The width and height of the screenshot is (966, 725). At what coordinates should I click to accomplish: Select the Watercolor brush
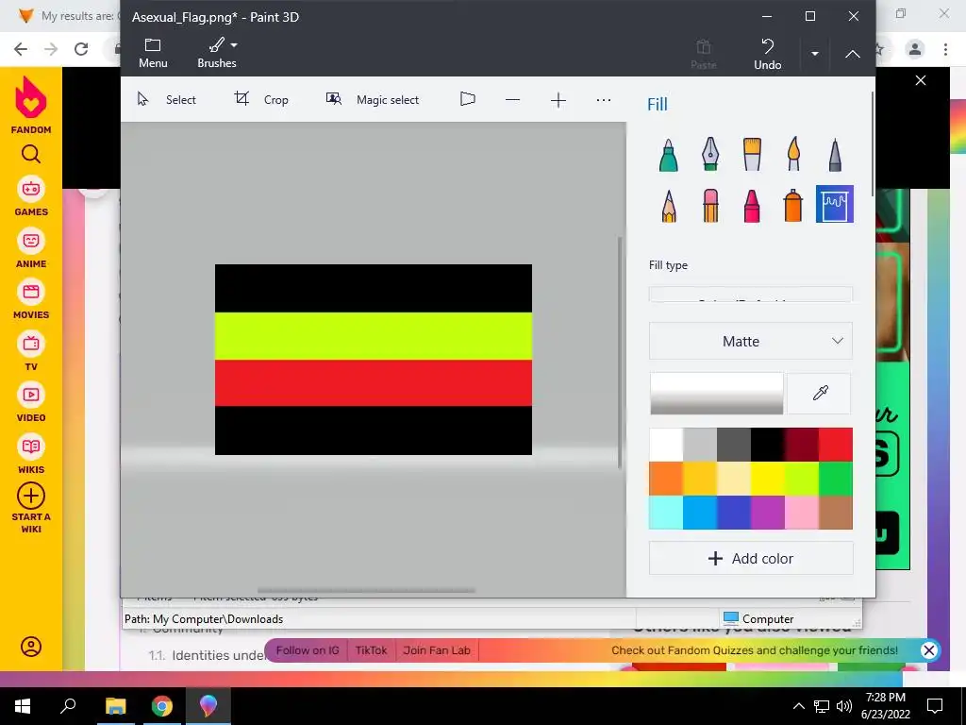point(793,154)
